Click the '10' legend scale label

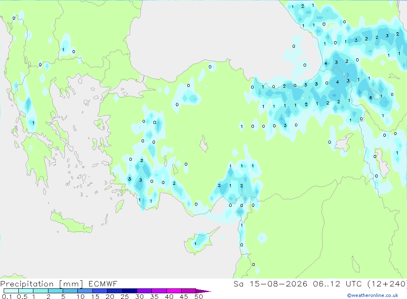point(81,297)
